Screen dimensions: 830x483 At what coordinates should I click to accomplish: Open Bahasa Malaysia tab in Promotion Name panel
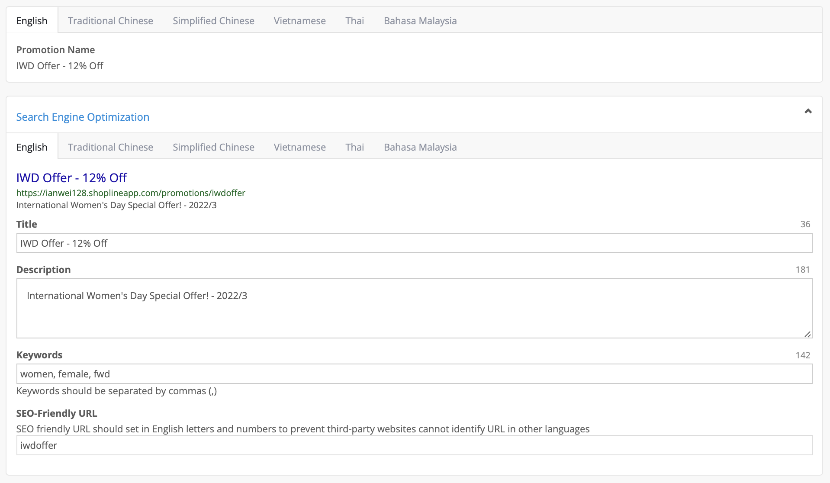[x=420, y=21]
